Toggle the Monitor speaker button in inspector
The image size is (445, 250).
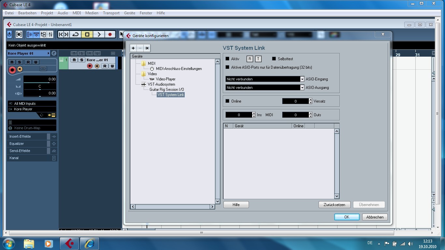pos(20,69)
